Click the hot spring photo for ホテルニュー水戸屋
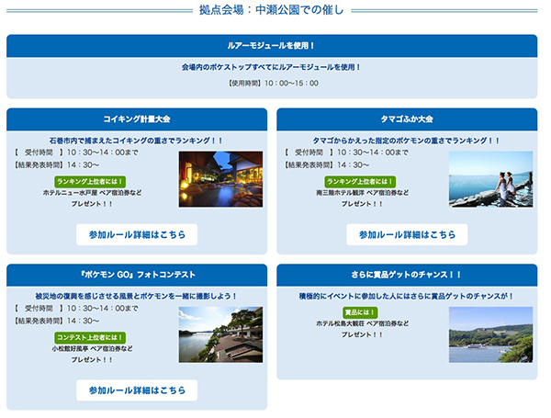This screenshot has width=551, height=418. tap(220, 179)
